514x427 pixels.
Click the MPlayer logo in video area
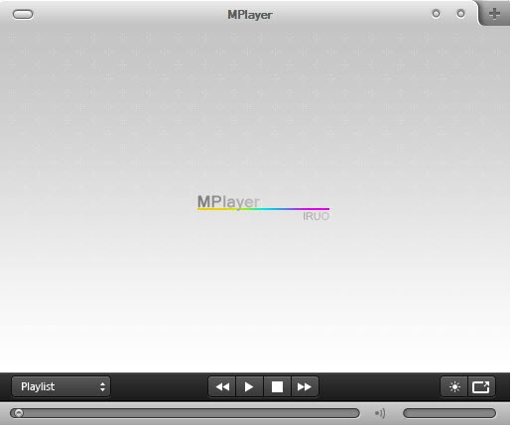228,202
